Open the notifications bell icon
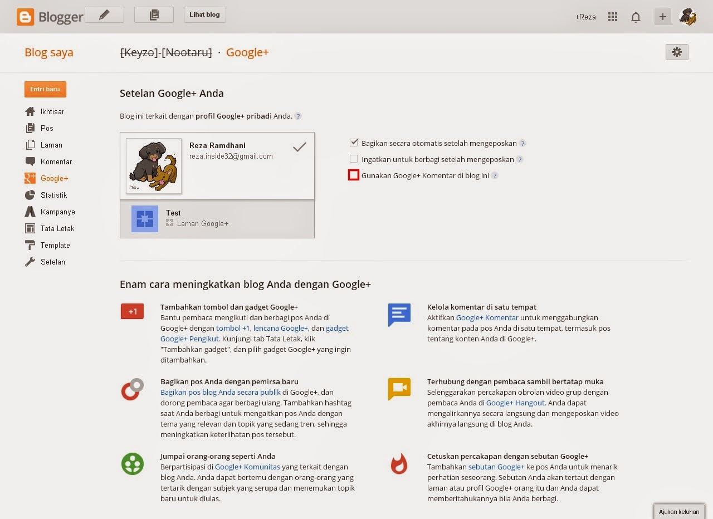This screenshot has width=713, height=519. tap(636, 17)
